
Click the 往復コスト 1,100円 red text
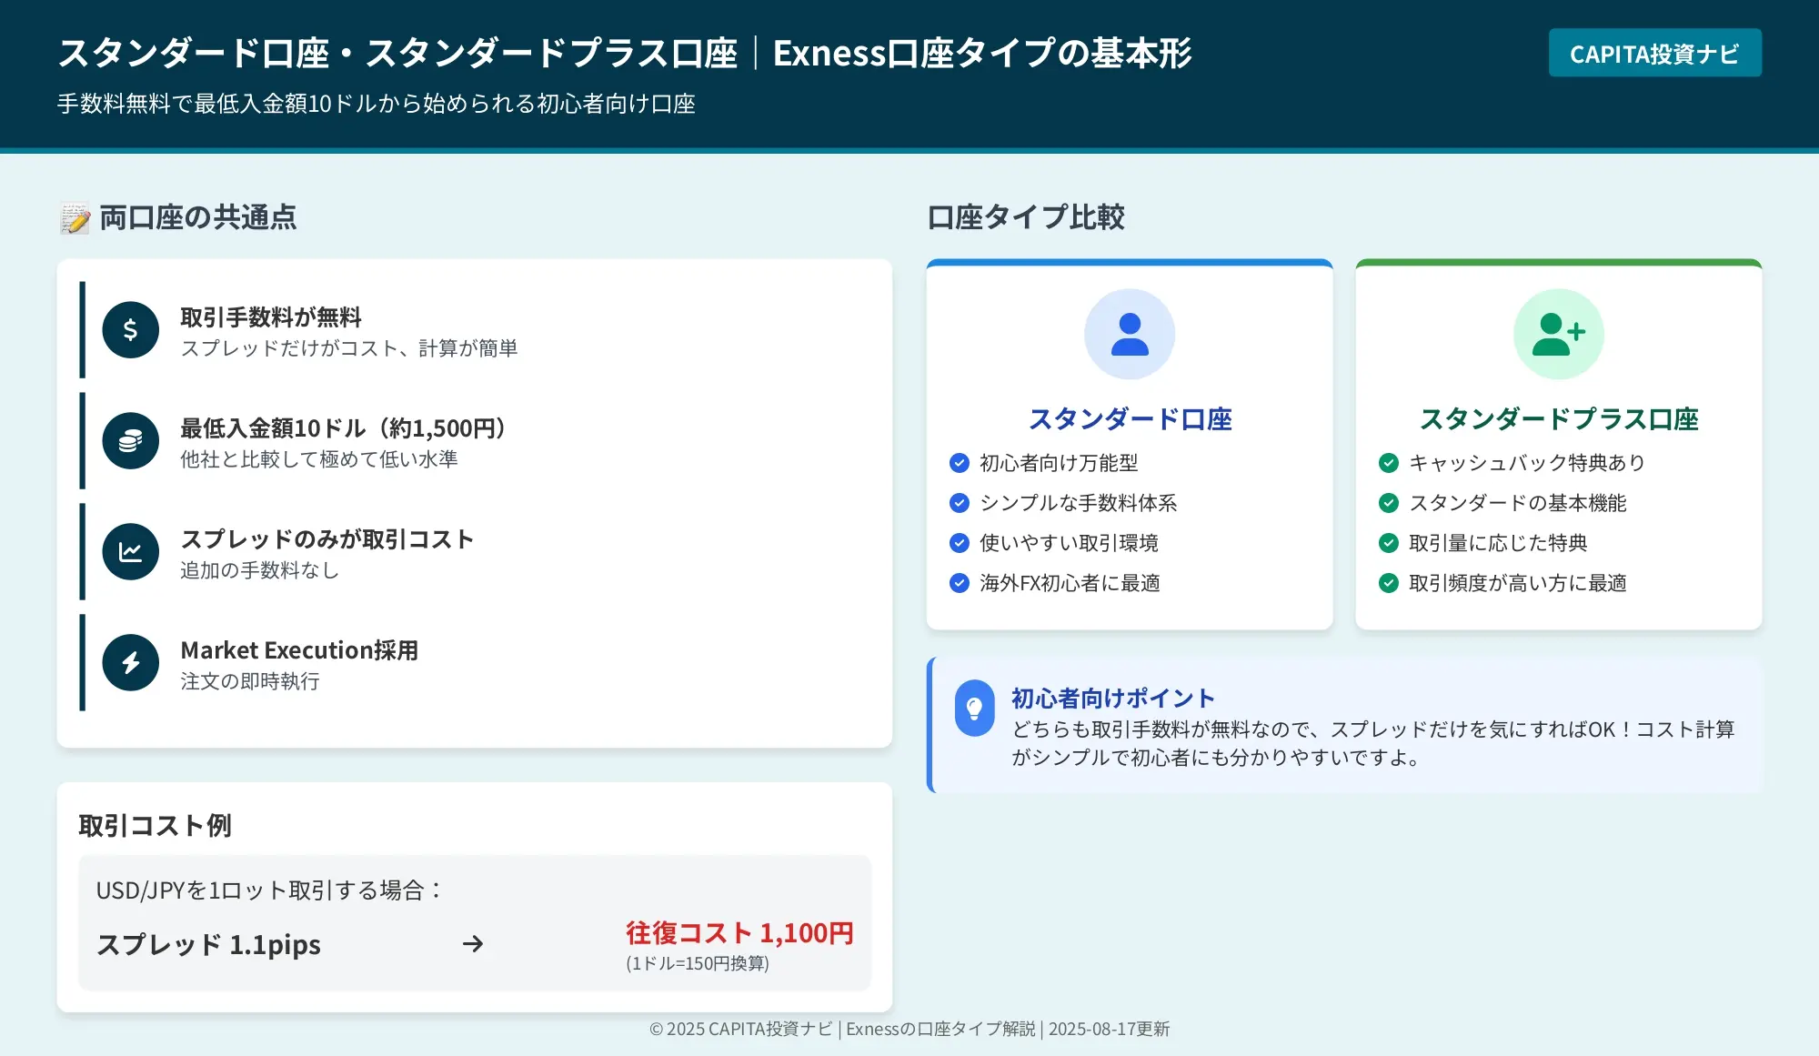[739, 933]
